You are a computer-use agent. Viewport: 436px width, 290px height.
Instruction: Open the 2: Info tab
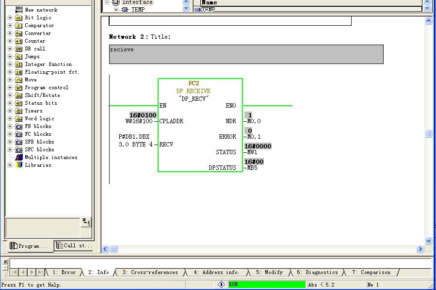tap(99, 273)
